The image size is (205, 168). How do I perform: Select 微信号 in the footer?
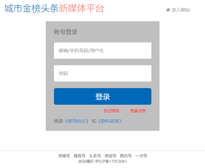pyautogui.click(x=110, y=156)
